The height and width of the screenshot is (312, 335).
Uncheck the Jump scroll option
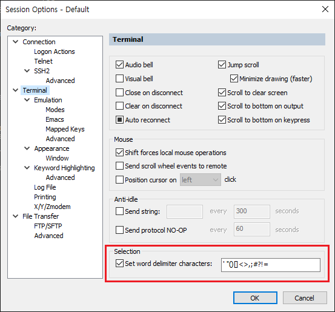pyautogui.click(x=222, y=65)
